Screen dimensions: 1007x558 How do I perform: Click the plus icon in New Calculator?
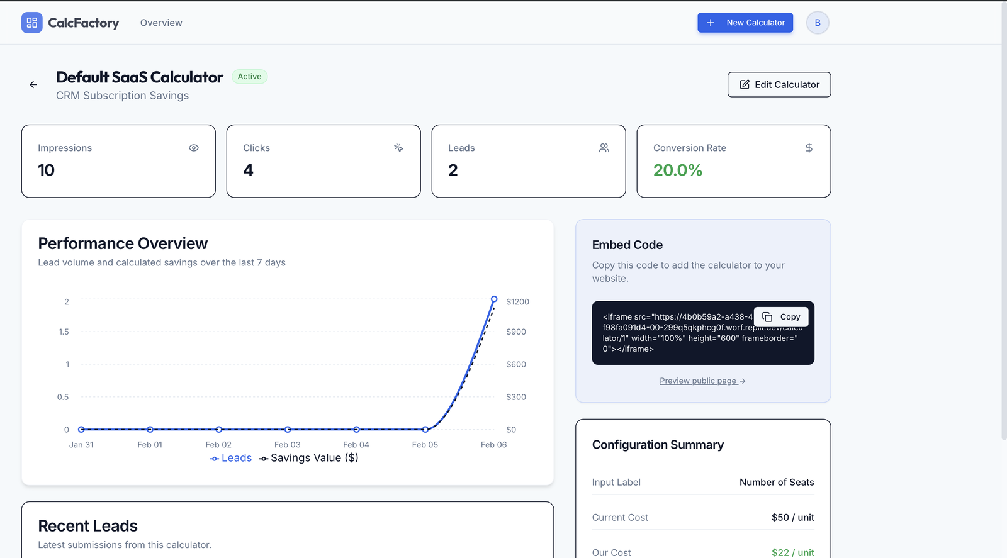click(711, 23)
